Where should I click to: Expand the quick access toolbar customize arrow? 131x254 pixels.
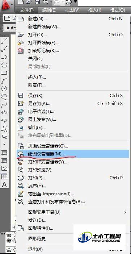[75, 2]
